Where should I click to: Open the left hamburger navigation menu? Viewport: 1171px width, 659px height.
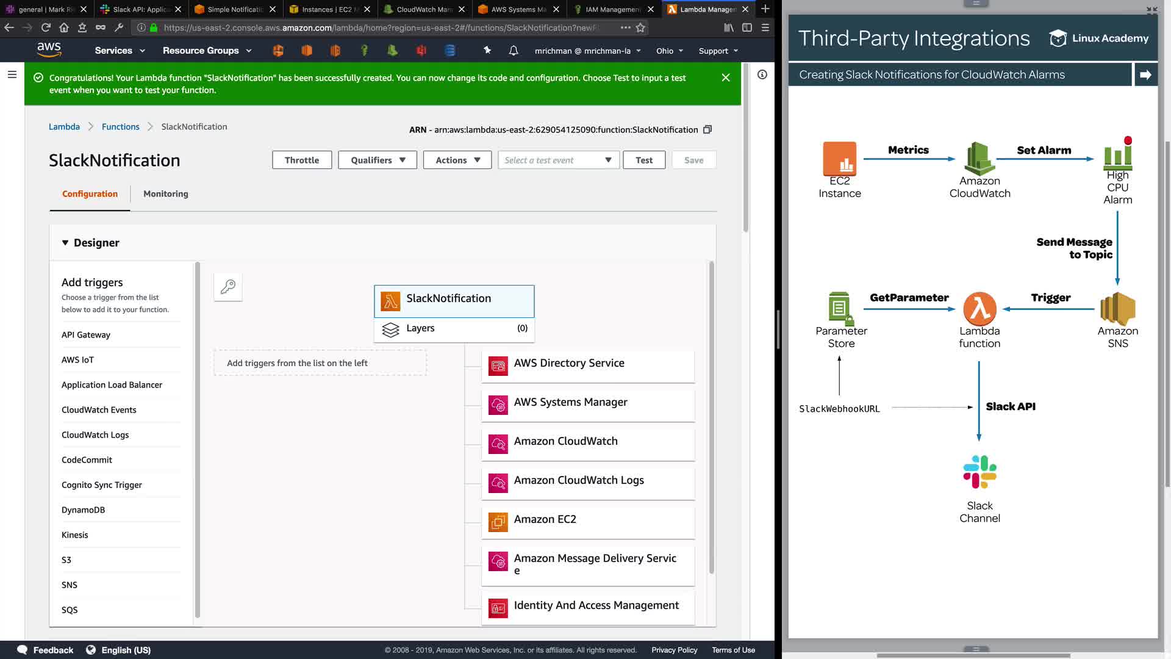(x=12, y=74)
